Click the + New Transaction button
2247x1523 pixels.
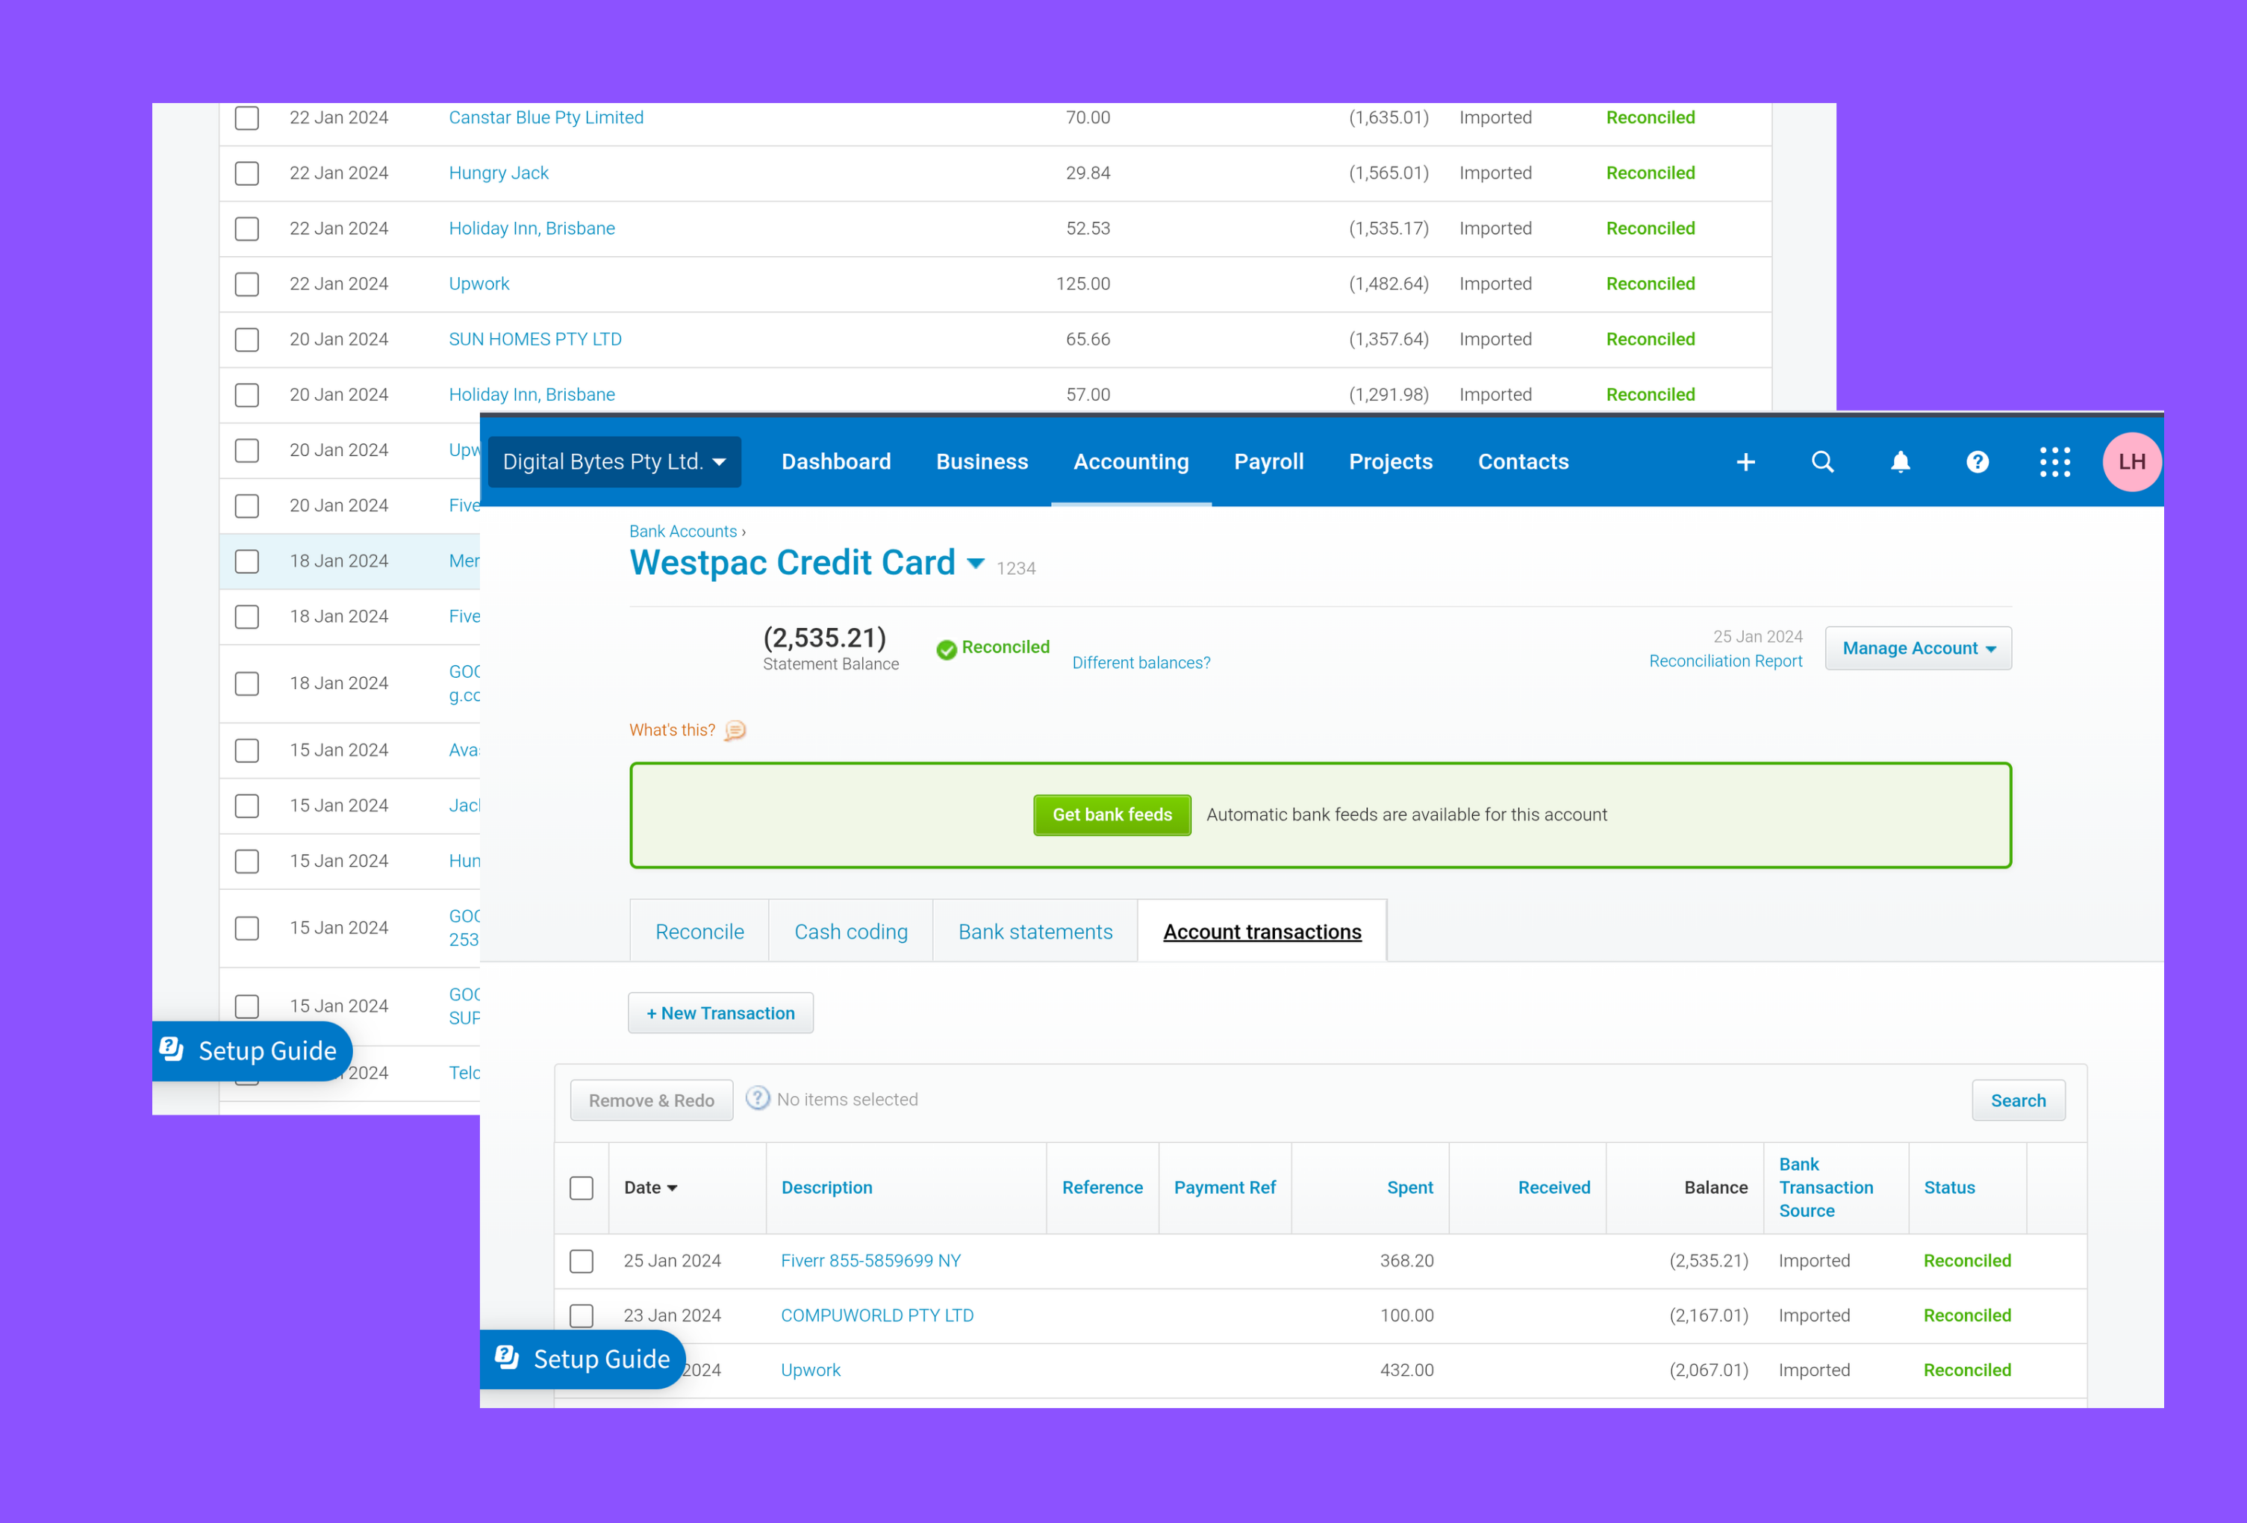[x=720, y=1013]
